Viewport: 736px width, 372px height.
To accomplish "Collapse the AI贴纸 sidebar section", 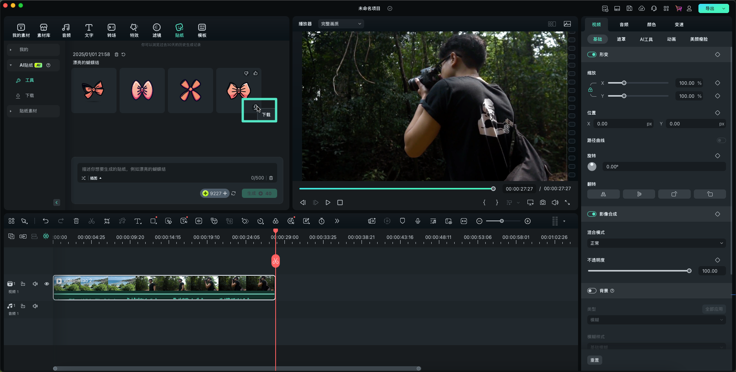I will (x=11, y=65).
